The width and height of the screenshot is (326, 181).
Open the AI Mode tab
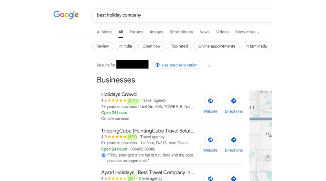tap(104, 32)
